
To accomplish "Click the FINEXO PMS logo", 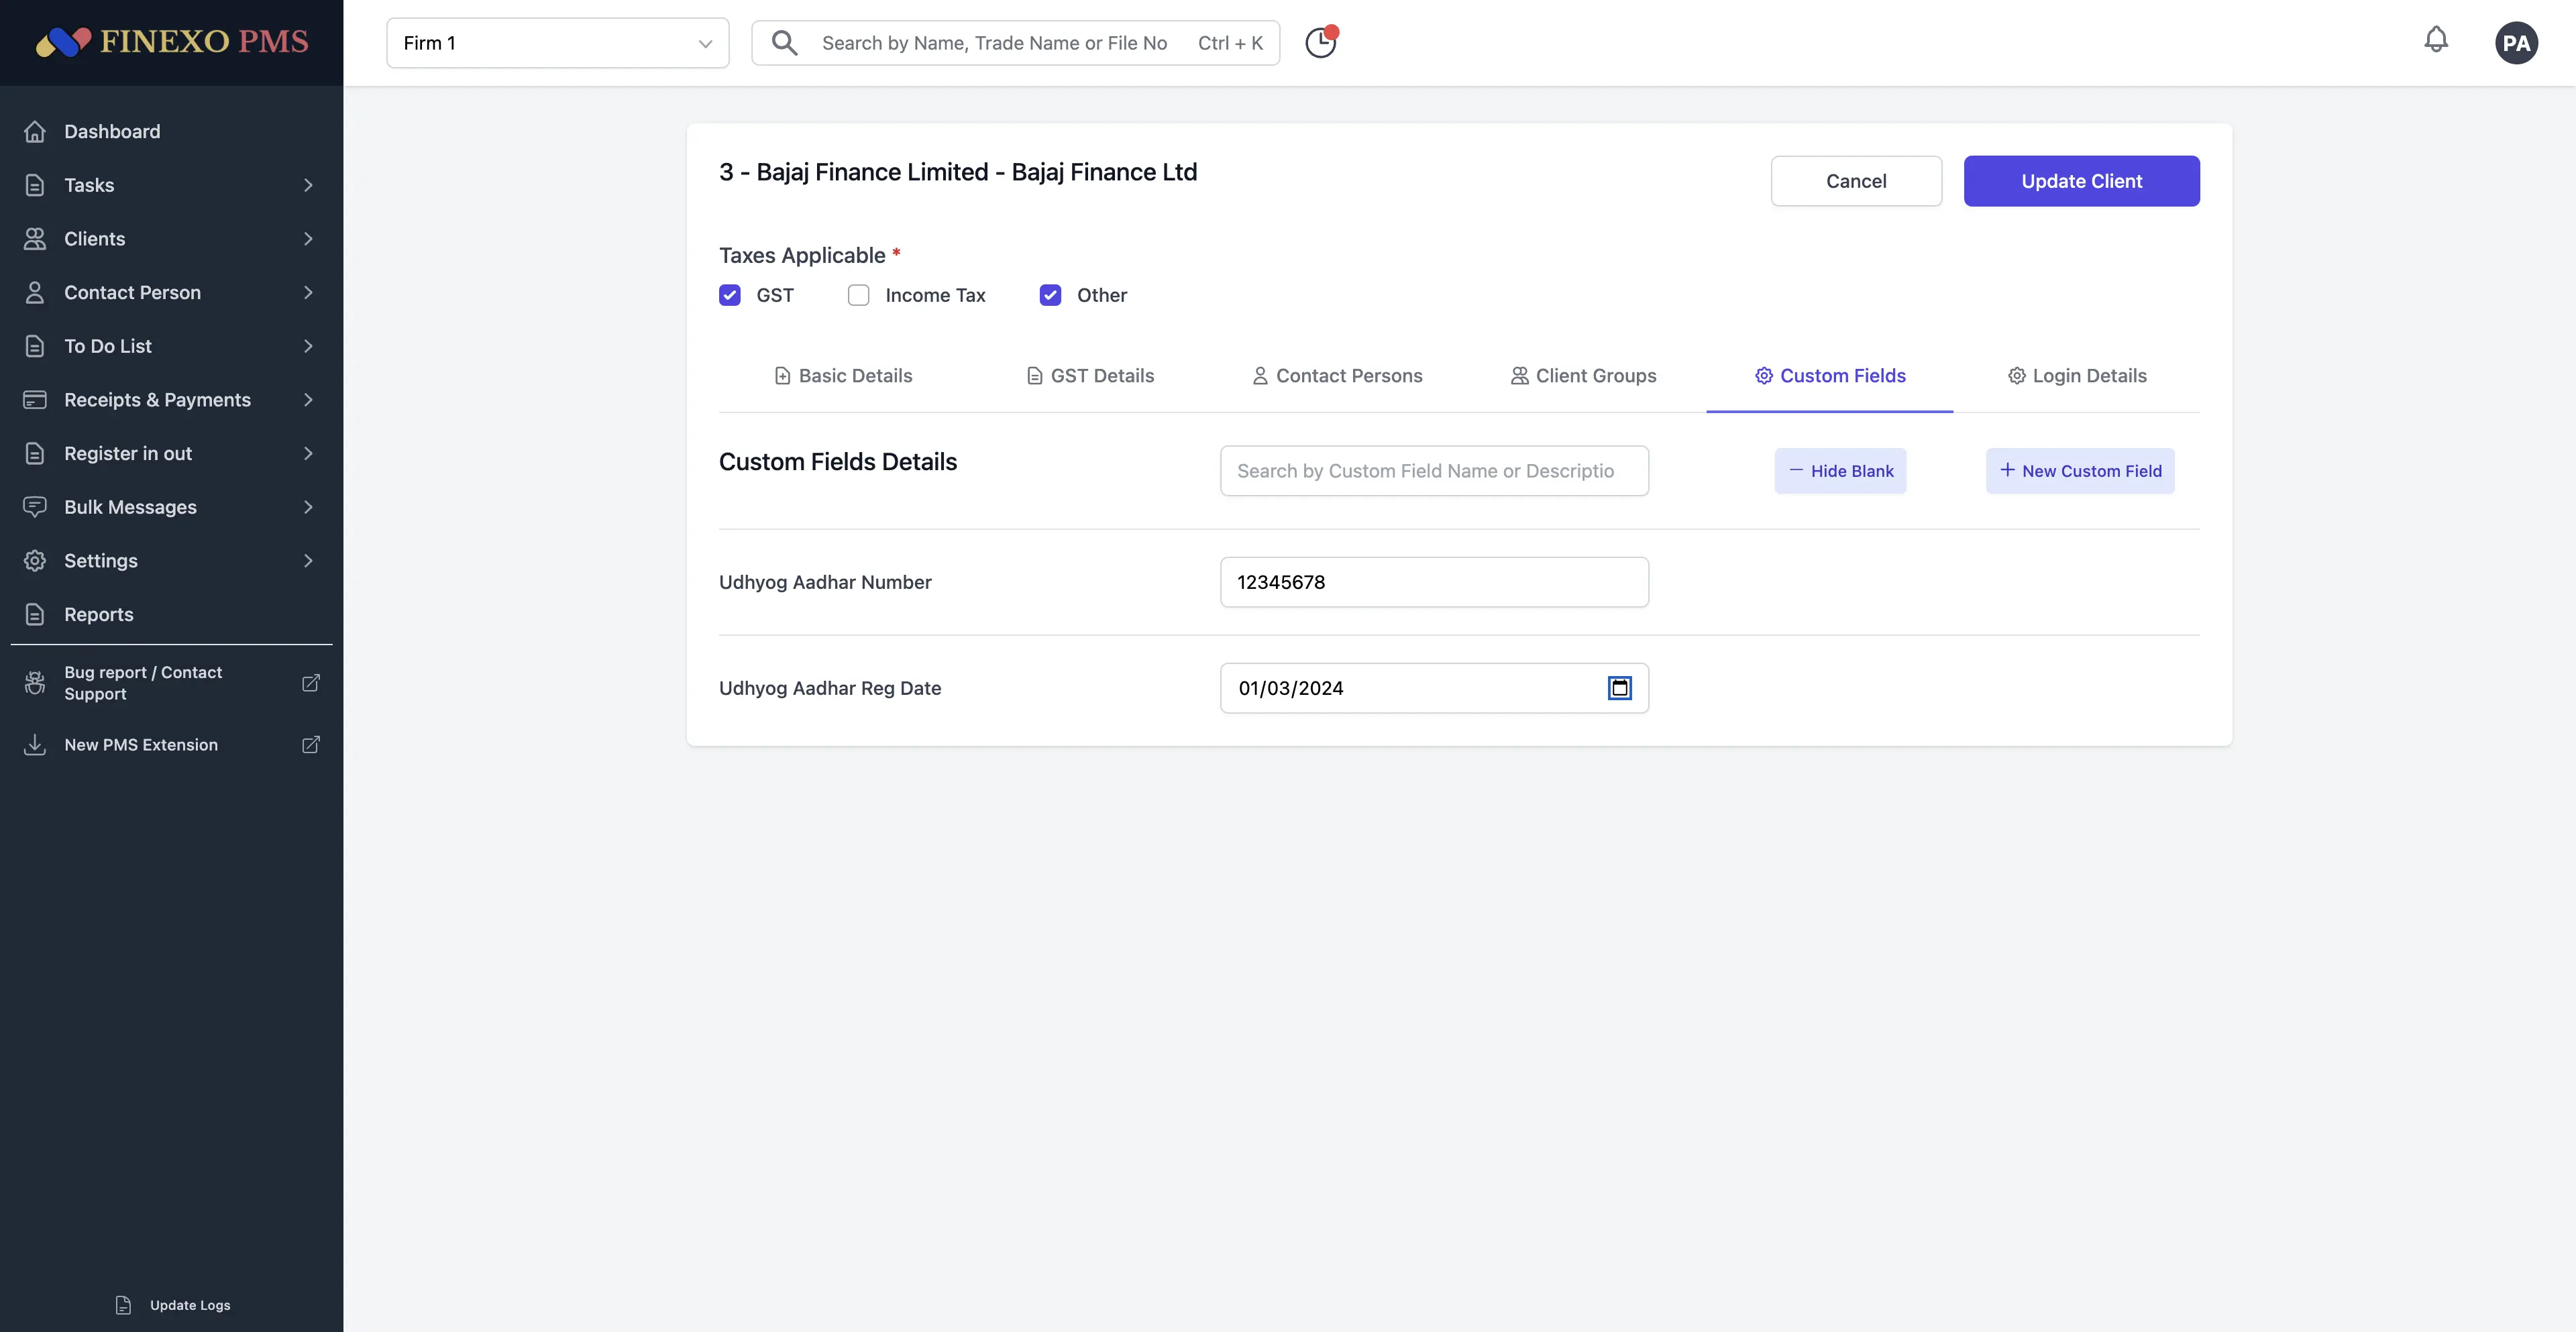I will click(x=172, y=42).
